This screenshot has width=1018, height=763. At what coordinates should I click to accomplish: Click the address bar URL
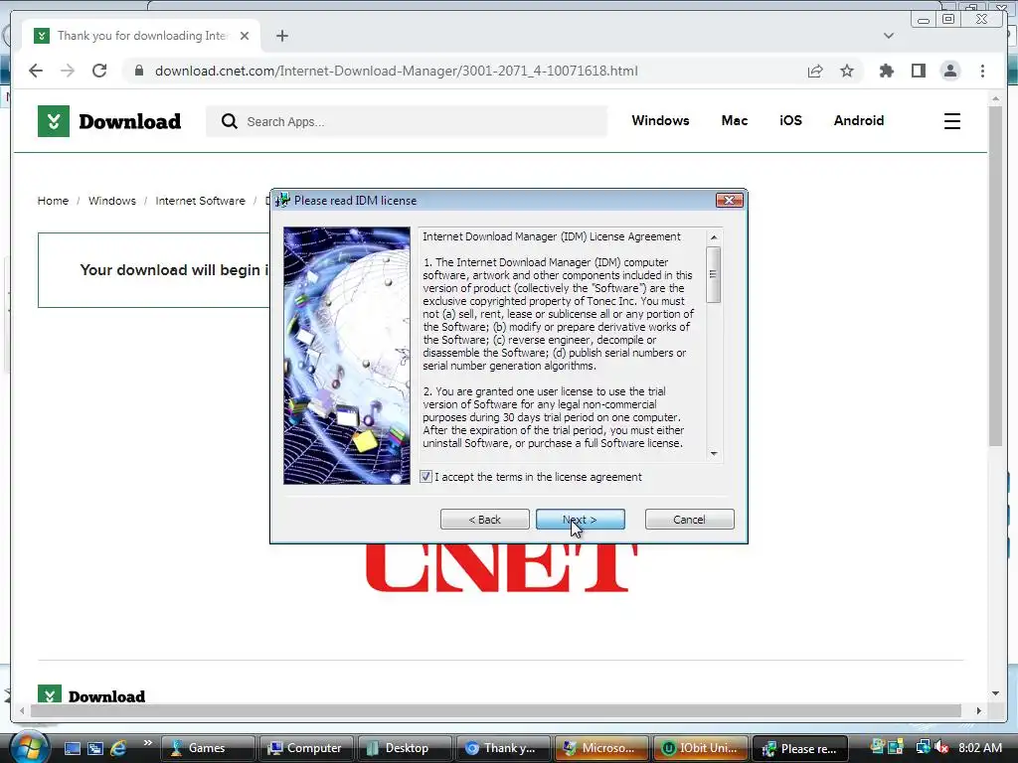click(396, 71)
